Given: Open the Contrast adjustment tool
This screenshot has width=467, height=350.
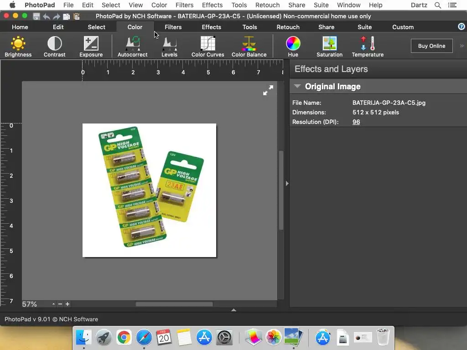Looking at the screenshot, I should click(x=55, y=46).
